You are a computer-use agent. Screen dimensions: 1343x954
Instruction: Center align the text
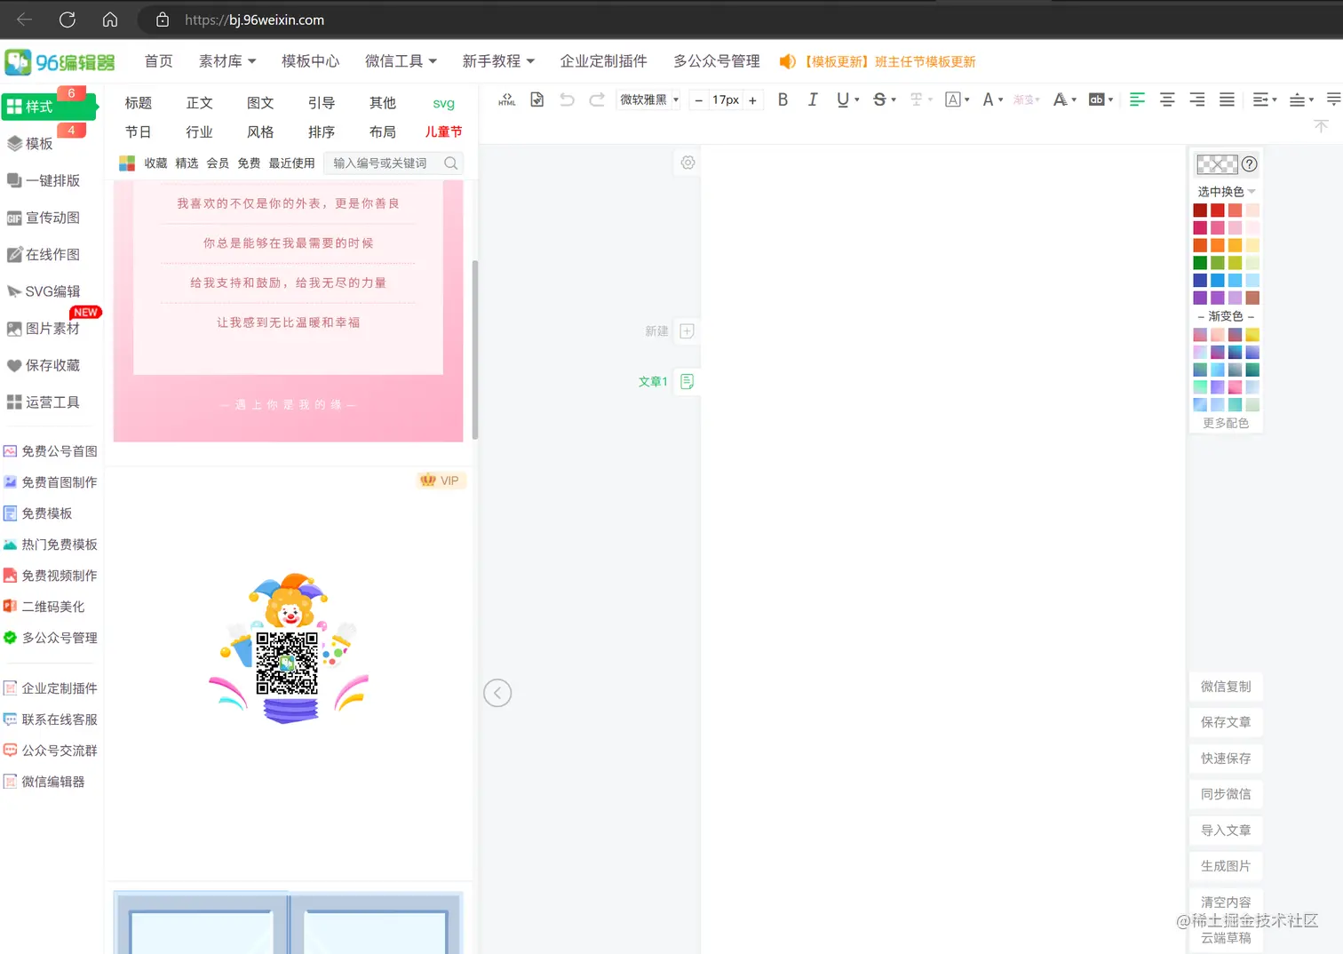[1167, 99]
